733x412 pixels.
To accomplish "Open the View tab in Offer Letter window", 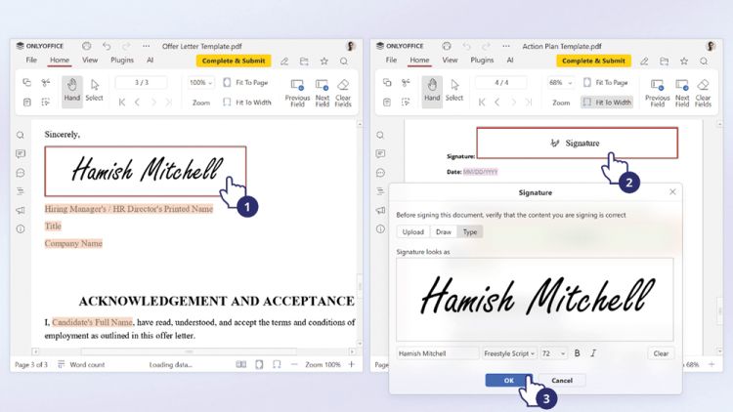I will point(90,61).
